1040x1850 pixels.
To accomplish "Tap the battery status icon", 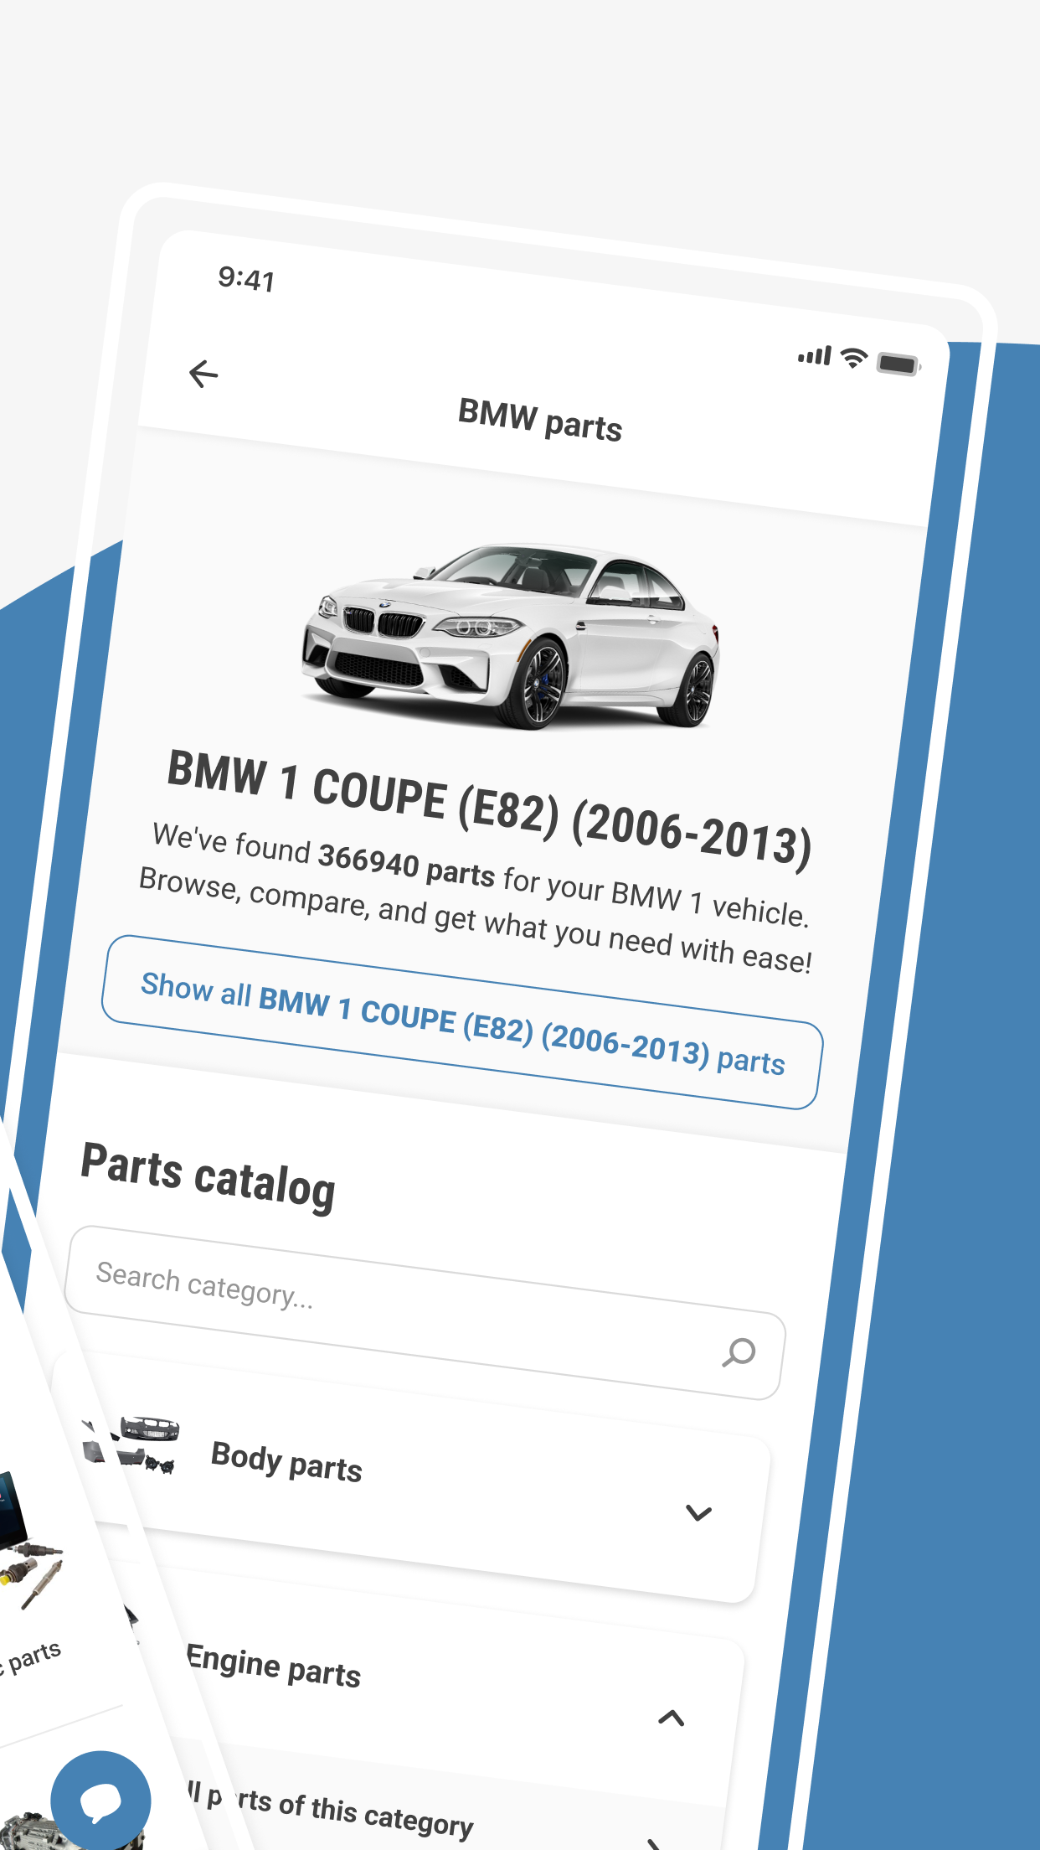I will (898, 364).
